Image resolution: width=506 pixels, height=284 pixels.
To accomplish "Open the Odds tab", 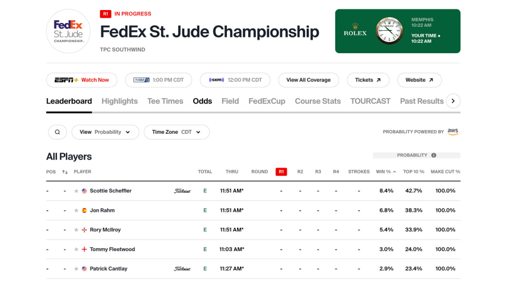I will coord(202,101).
